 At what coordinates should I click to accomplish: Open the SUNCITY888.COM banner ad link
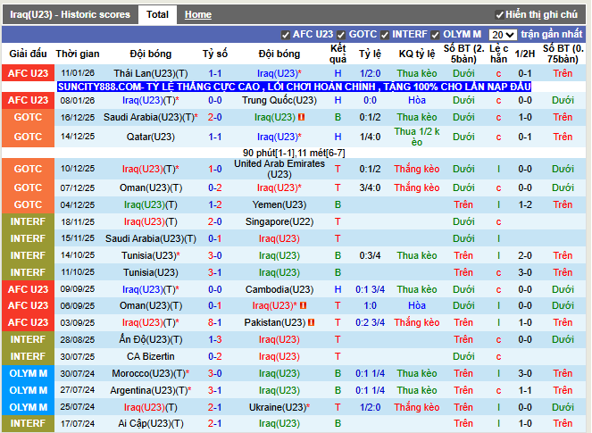click(294, 87)
